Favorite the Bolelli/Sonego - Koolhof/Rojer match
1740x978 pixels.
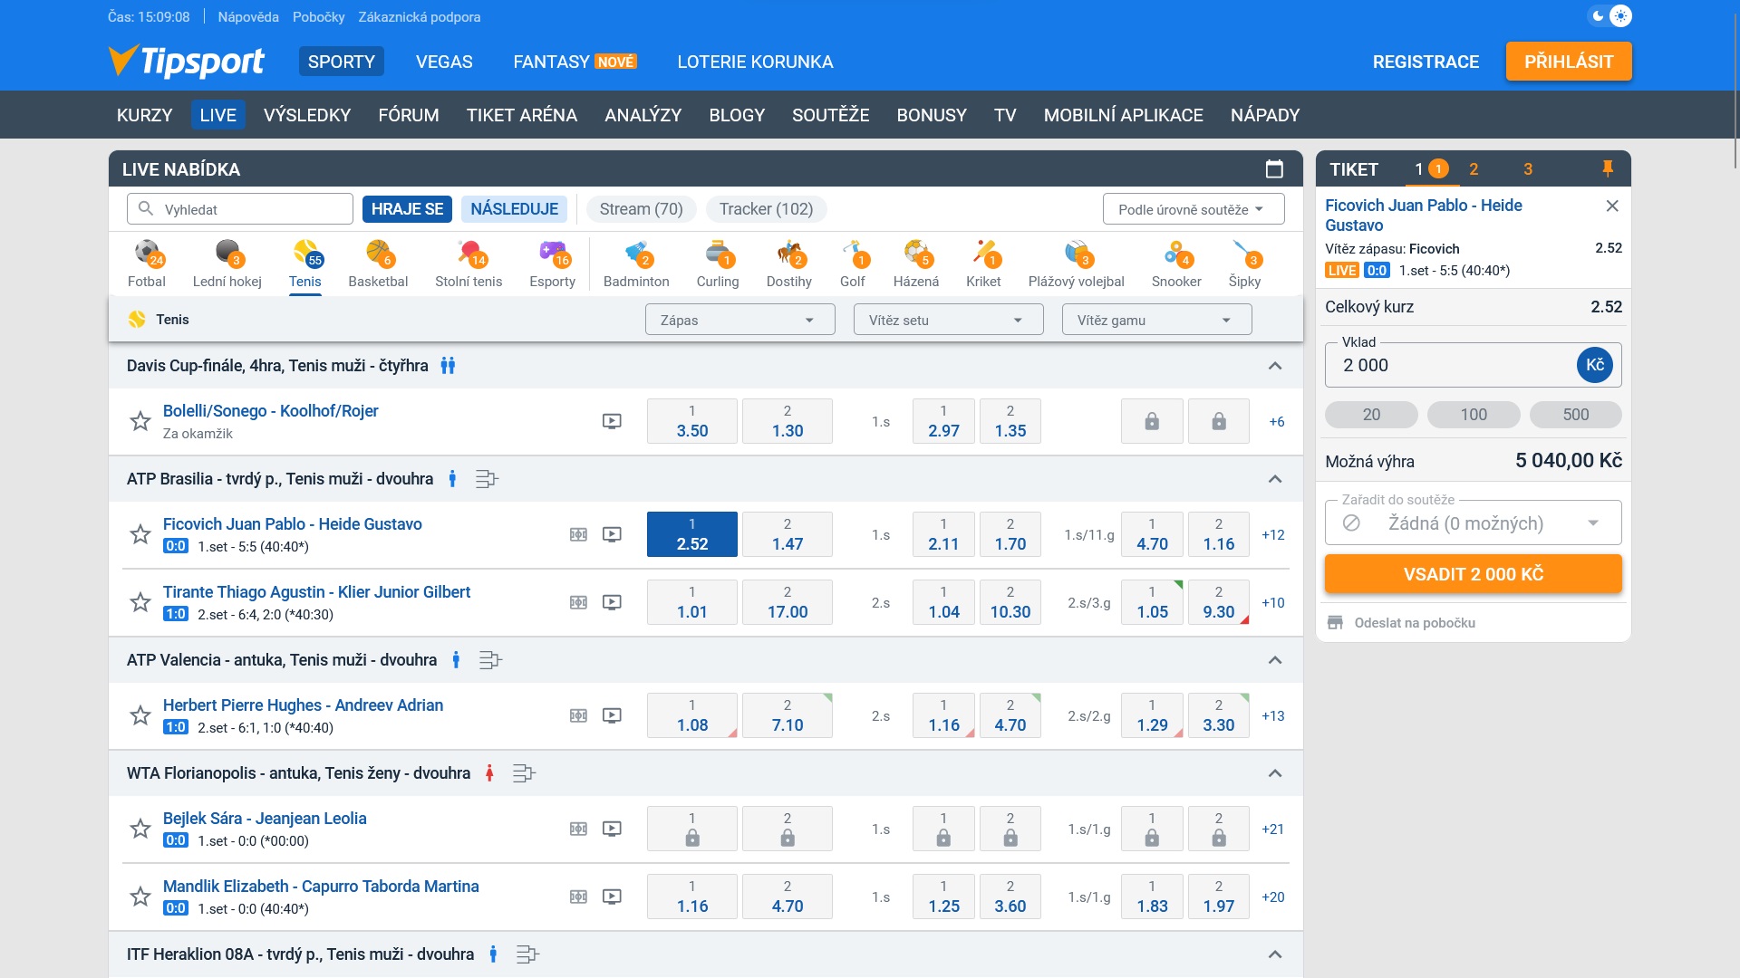[140, 421]
